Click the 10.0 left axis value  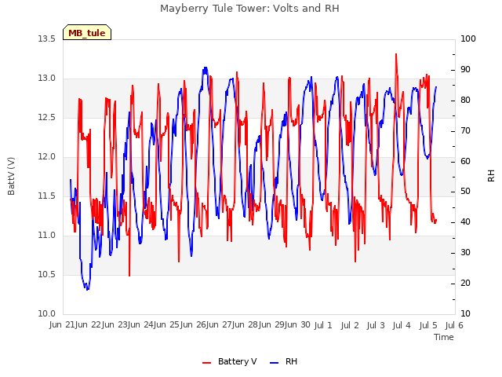[46, 314]
